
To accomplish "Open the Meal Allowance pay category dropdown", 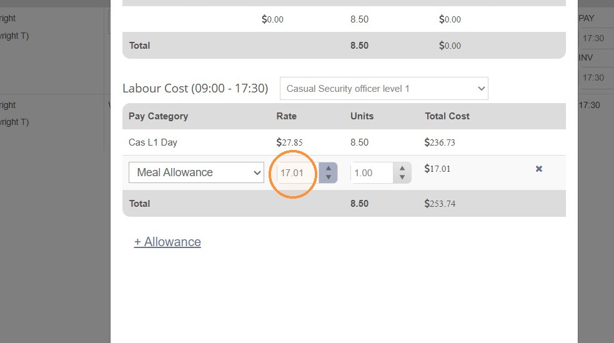I will [196, 172].
